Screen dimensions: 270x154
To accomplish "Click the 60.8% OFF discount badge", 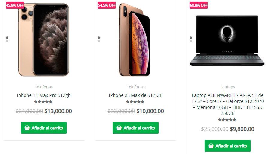I will pyautogui.click(x=199, y=5).
